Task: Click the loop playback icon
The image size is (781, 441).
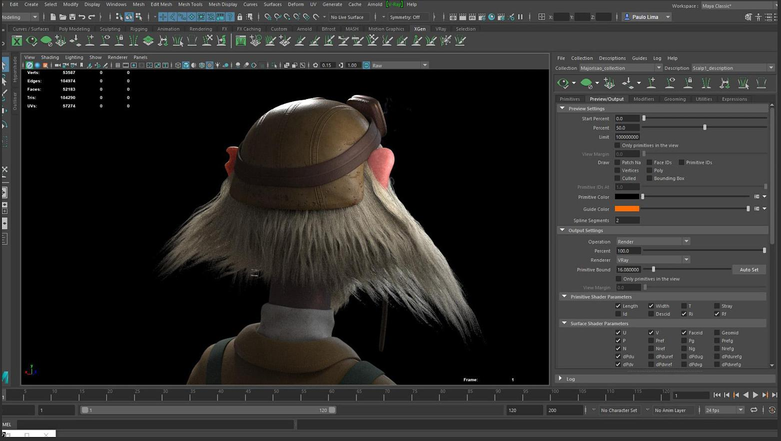Action: click(x=754, y=410)
